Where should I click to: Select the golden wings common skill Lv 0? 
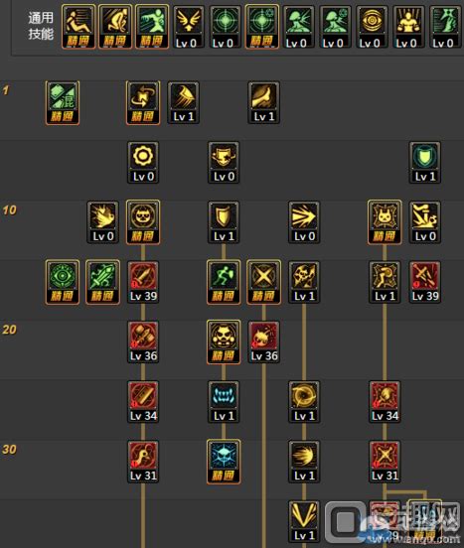(189, 27)
